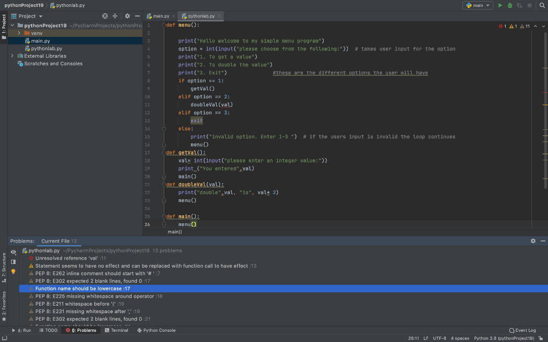The width and height of the screenshot is (548, 342).
Task: Open Project panel settings gear
Action: (127, 17)
